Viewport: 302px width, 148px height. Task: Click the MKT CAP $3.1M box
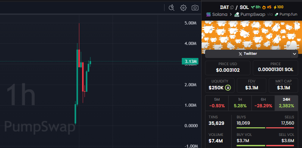[x=283, y=85]
